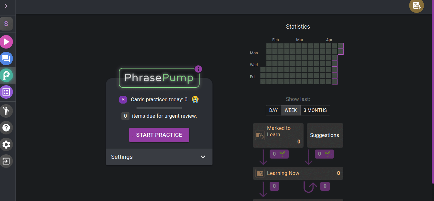Click the purple info badge on PhrasePump logo
Screen dimensions: 434x201
click(198, 69)
